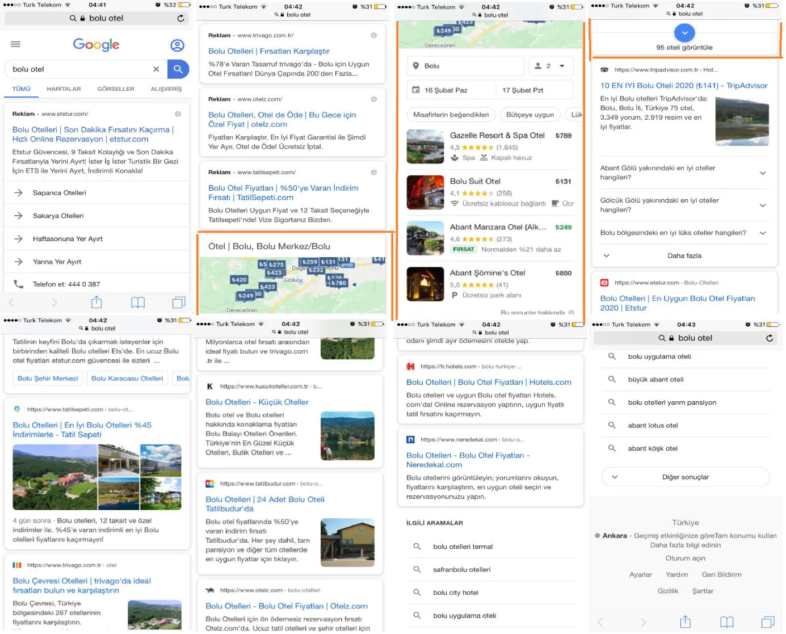Open the Bolu Suit Otel photo
The width and height of the screenshot is (786, 634).
[x=425, y=192]
